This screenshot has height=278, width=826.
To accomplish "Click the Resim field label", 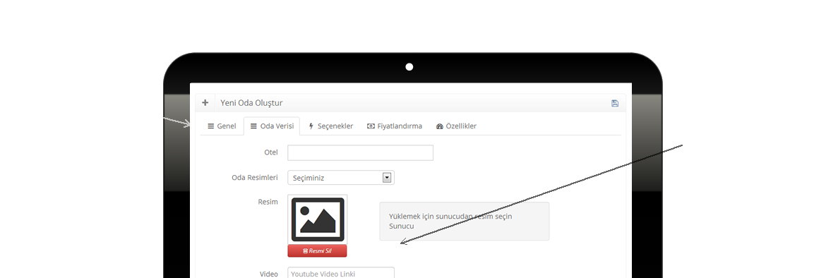I will (x=268, y=202).
